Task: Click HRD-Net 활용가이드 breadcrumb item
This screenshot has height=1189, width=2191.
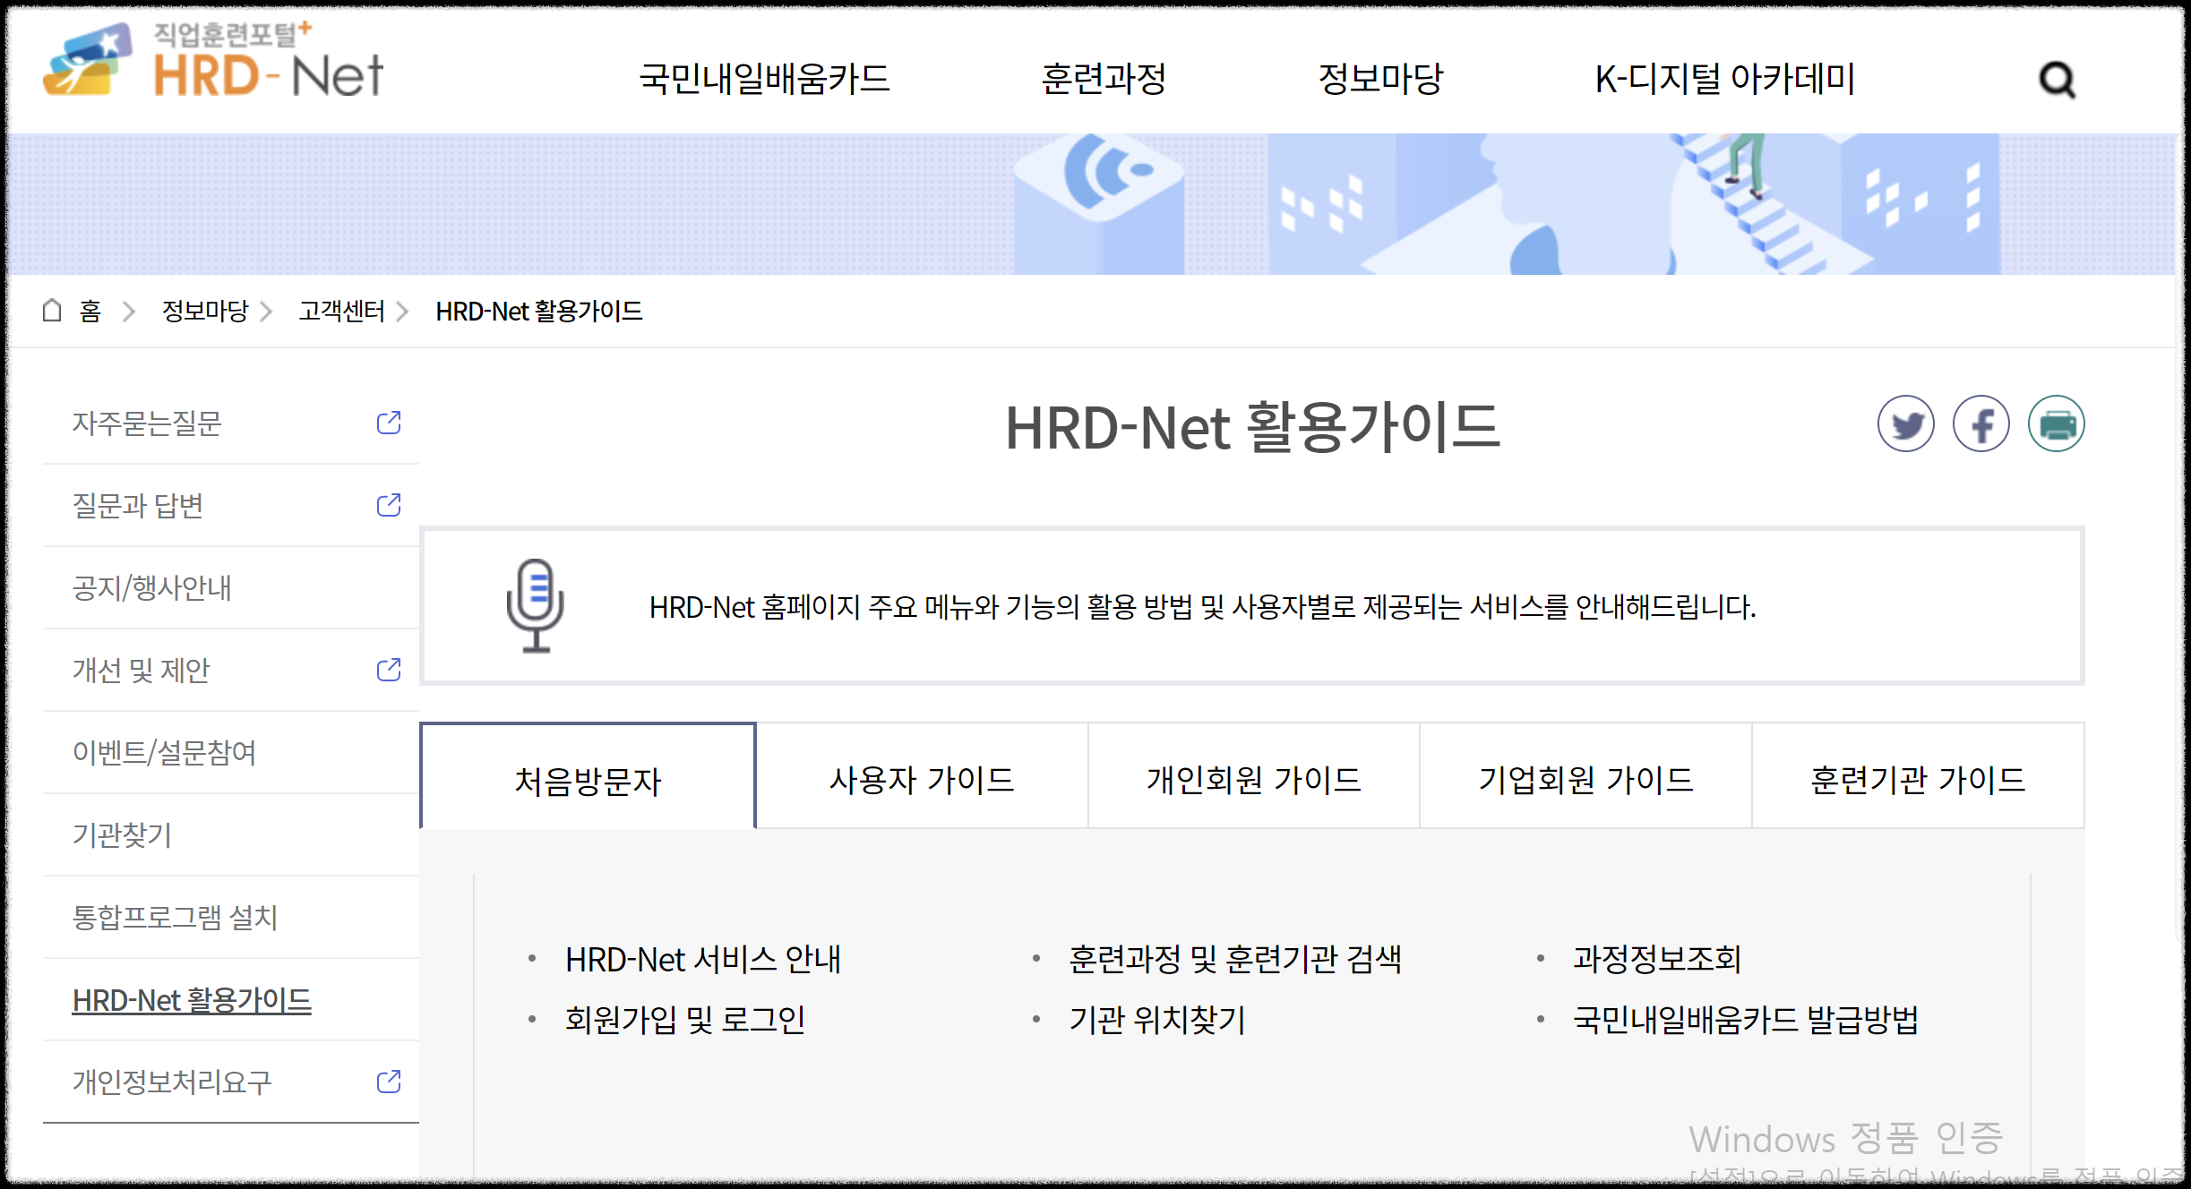Action: (539, 311)
